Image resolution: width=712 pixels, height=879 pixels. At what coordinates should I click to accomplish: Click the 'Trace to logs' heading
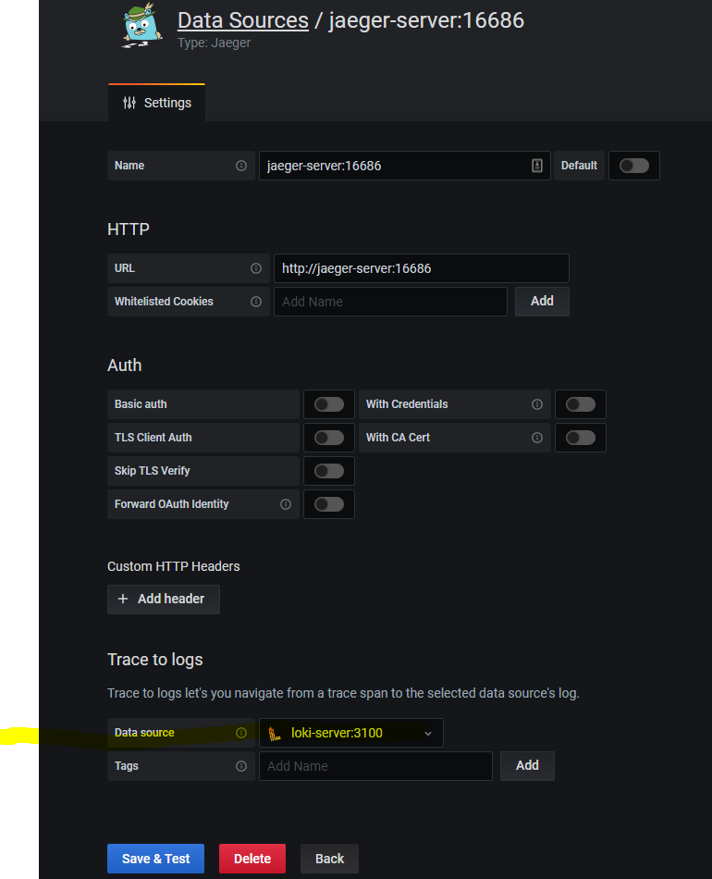coord(155,660)
